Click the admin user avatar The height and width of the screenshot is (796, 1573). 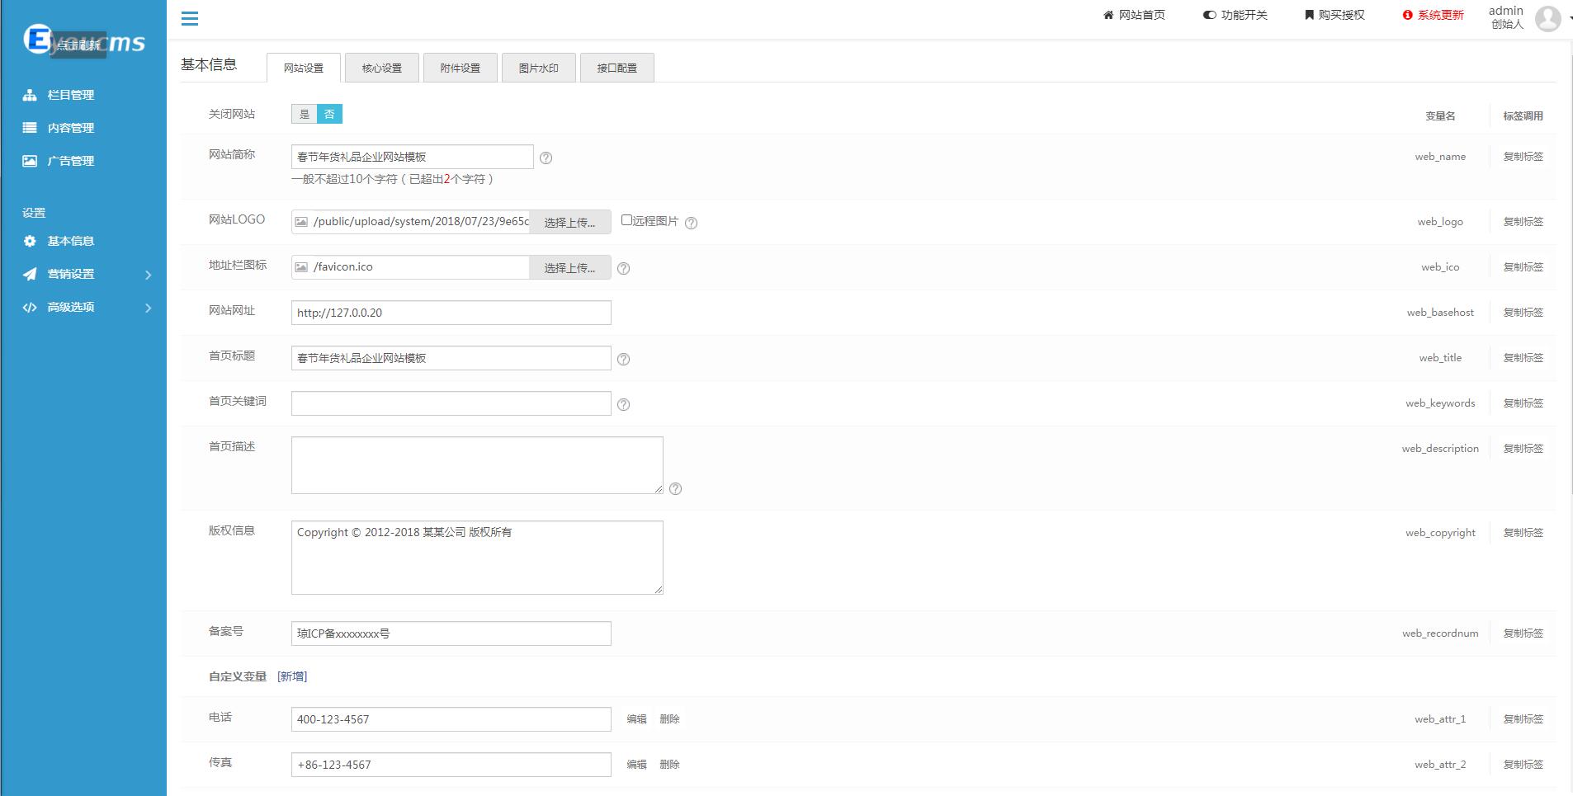click(x=1547, y=17)
